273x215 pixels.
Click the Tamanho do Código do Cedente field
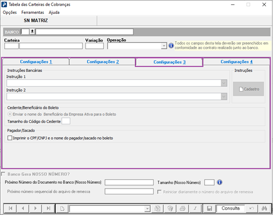(66, 121)
